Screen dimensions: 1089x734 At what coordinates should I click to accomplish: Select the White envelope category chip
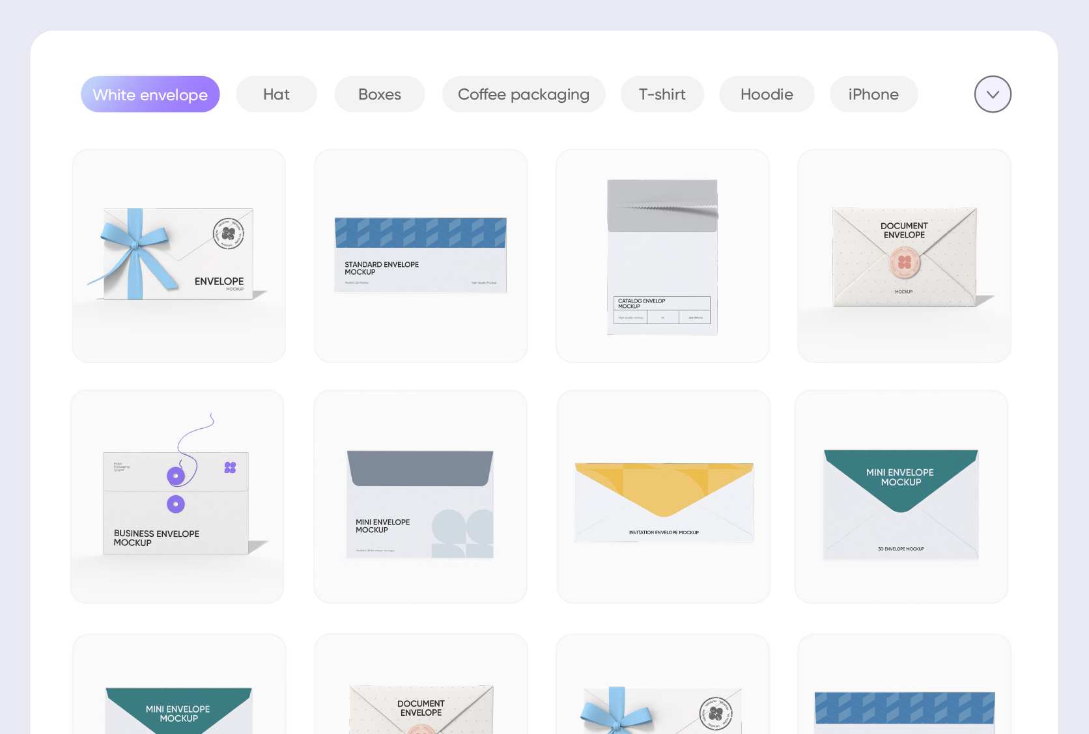click(x=150, y=94)
